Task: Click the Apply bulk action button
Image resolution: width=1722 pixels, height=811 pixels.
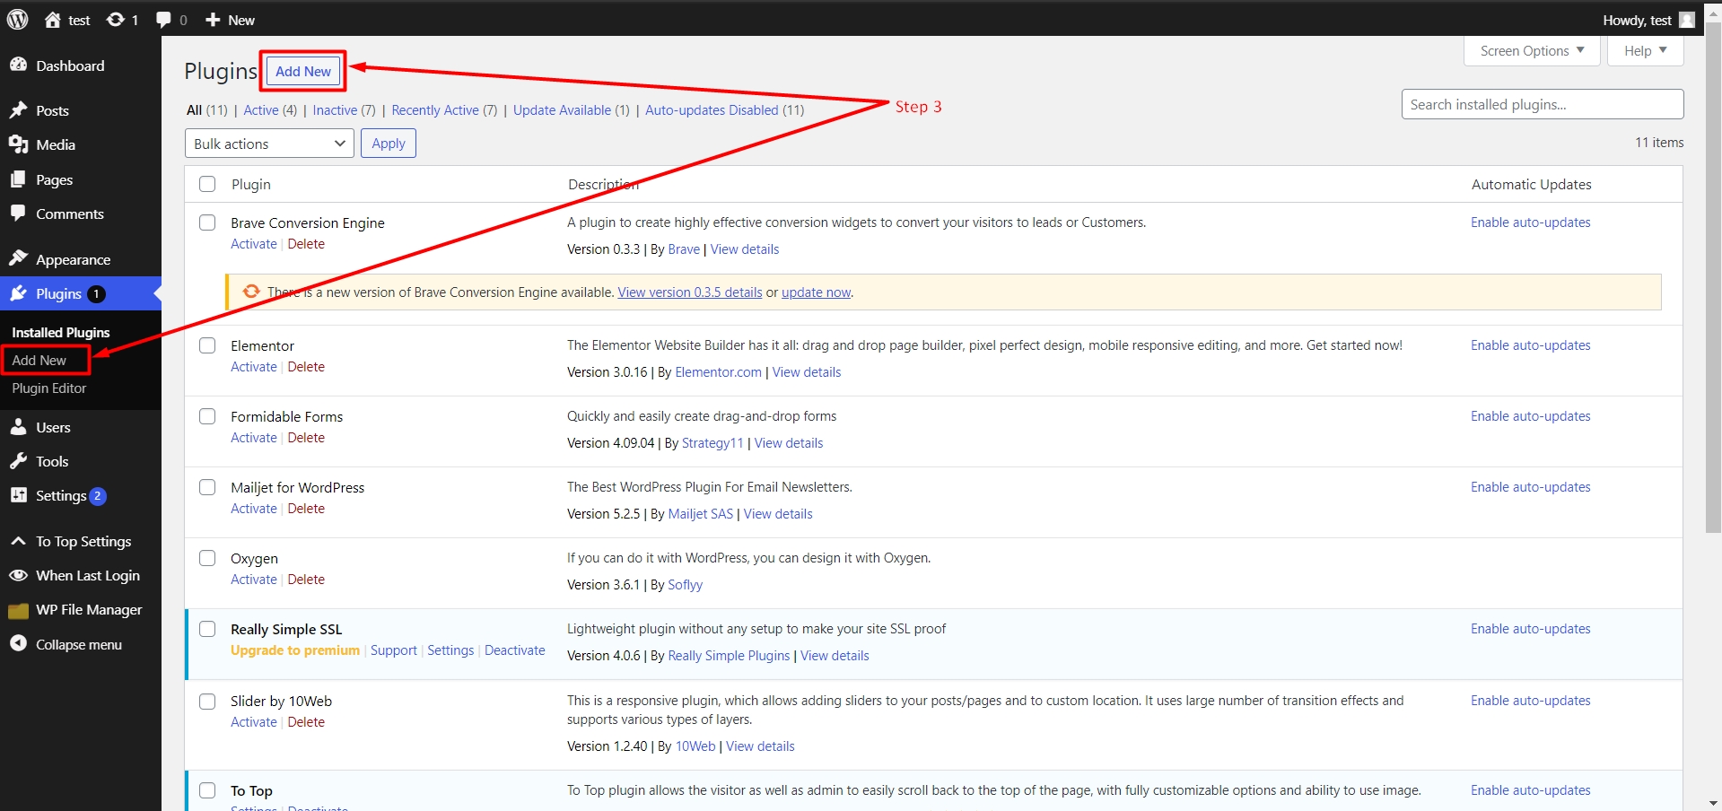Action: [x=389, y=144]
